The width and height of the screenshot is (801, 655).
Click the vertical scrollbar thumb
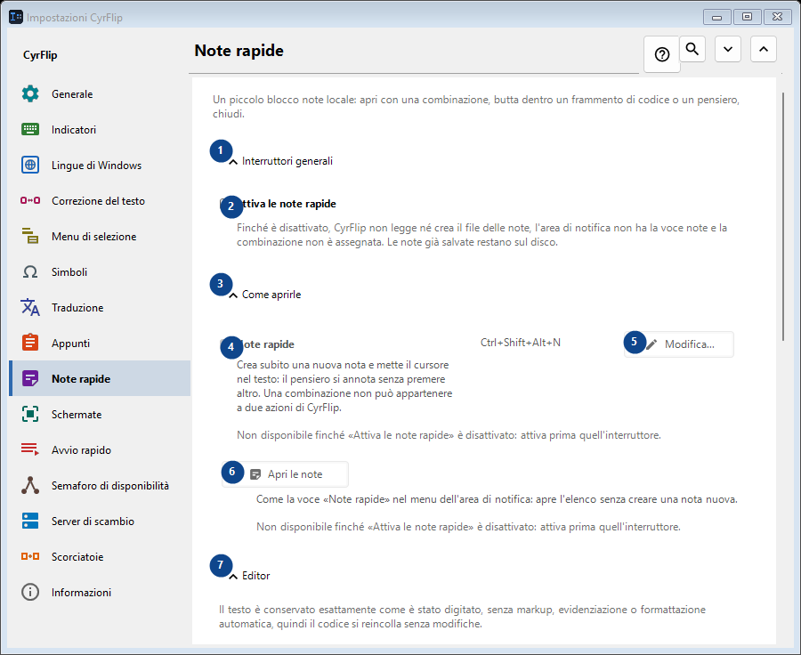(783, 216)
